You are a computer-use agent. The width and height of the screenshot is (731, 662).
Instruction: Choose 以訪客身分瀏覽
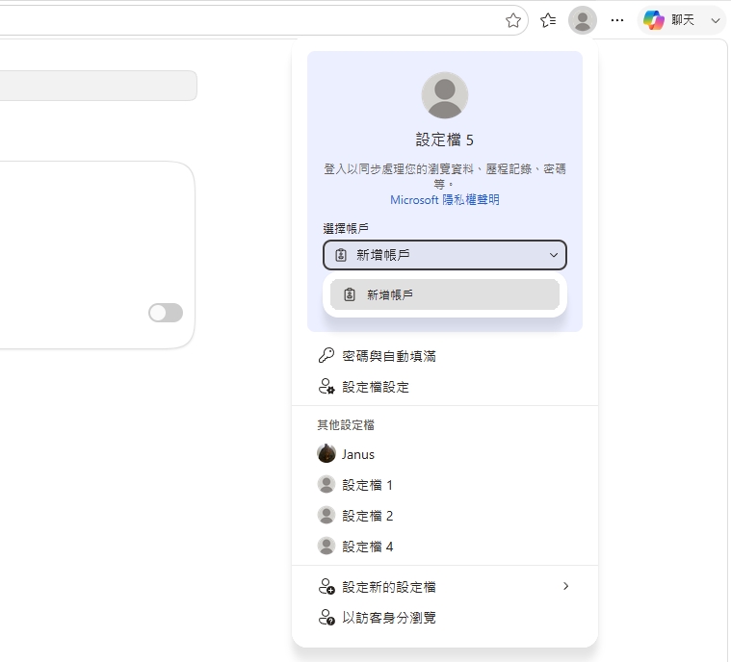[444, 618]
